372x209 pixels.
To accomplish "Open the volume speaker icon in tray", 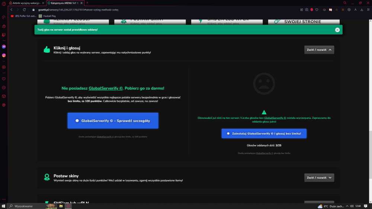I will (x=352, y=206).
